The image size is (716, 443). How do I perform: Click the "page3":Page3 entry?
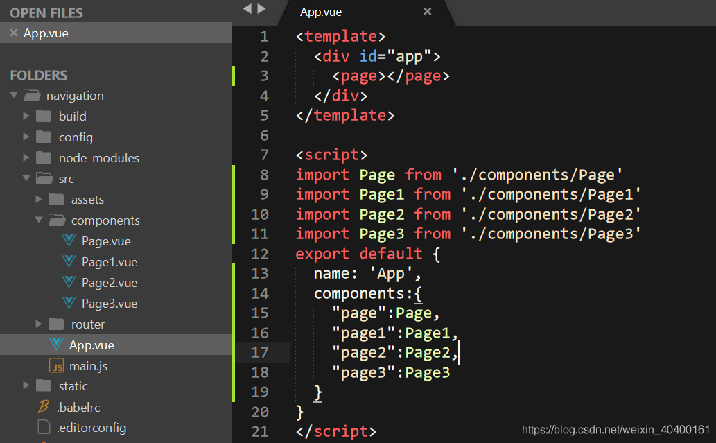point(391,373)
